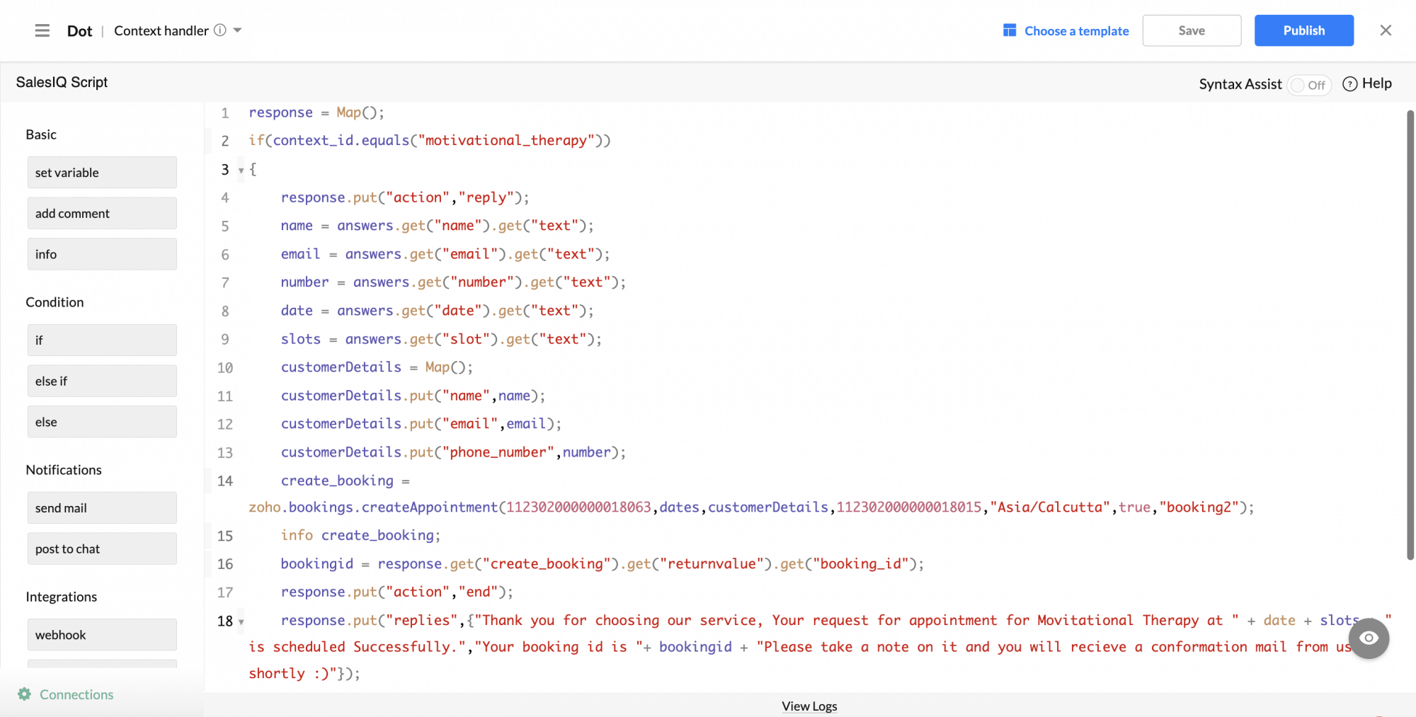The height and width of the screenshot is (717, 1416).
Task: Click the Help question mark icon
Action: pyautogui.click(x=1349, y=84)
